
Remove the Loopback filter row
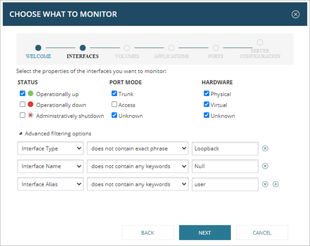point(265,148)
